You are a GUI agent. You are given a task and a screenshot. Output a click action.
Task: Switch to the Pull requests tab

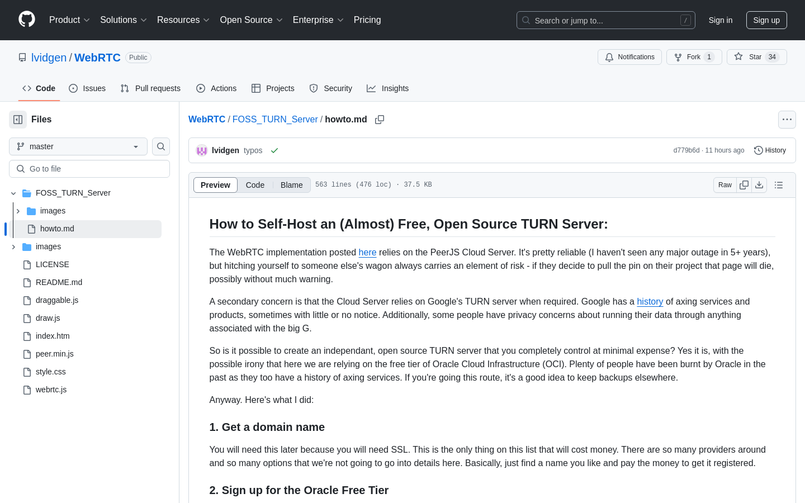pyautogui.click(x=150, y=88)
